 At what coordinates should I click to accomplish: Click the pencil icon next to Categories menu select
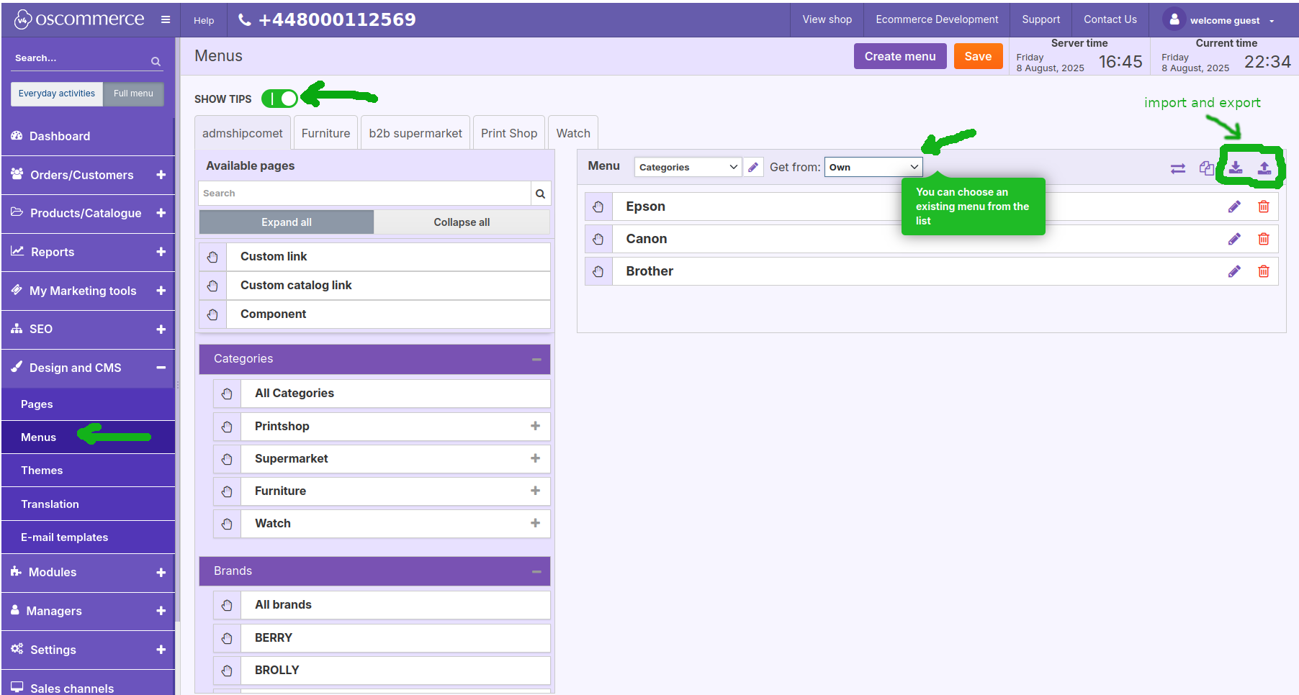click(x=753, y=167)
